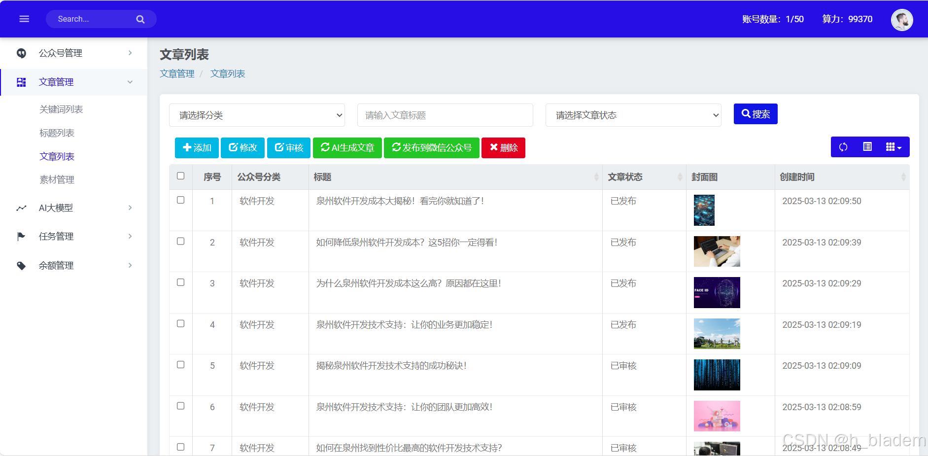Click the 文章管理 grid icon
This screenshot has width=928, height=456.
pos(21,82)
